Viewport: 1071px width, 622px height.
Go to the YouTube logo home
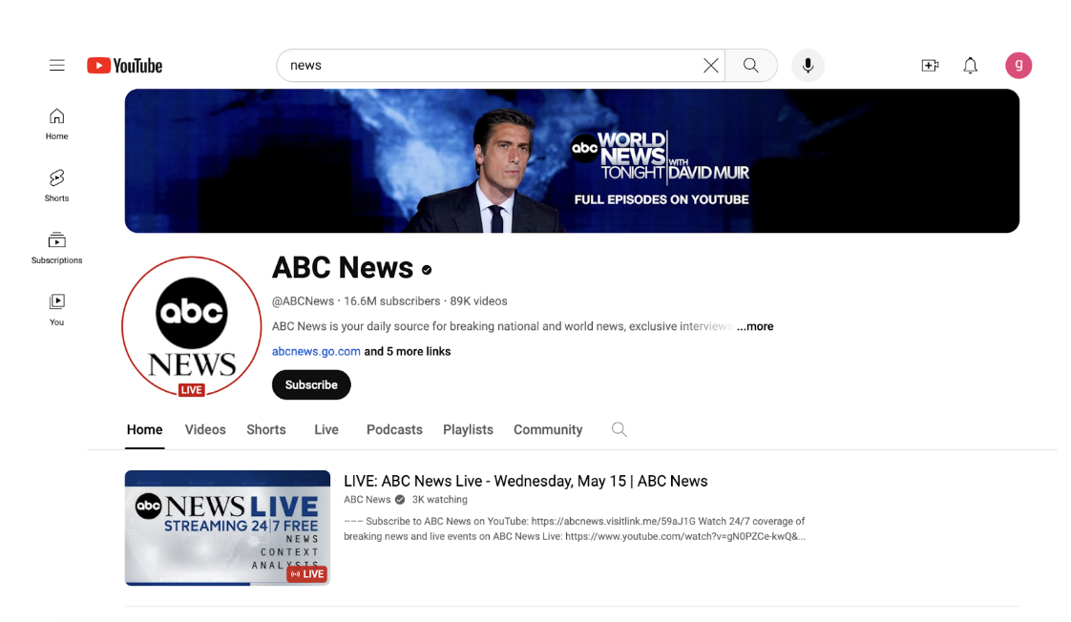coord(124,66)
